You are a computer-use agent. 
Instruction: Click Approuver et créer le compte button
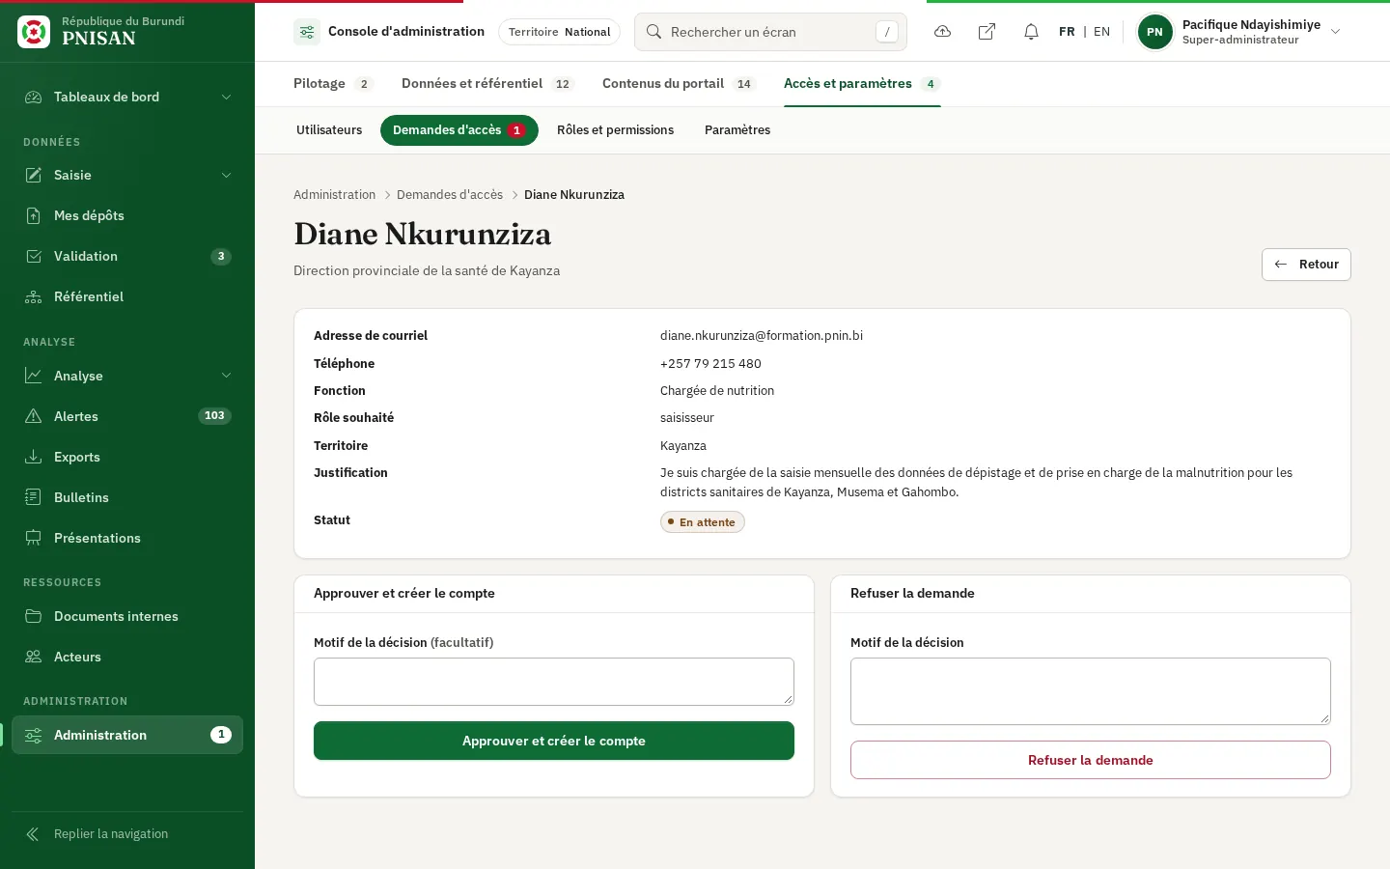click(554, 741)
